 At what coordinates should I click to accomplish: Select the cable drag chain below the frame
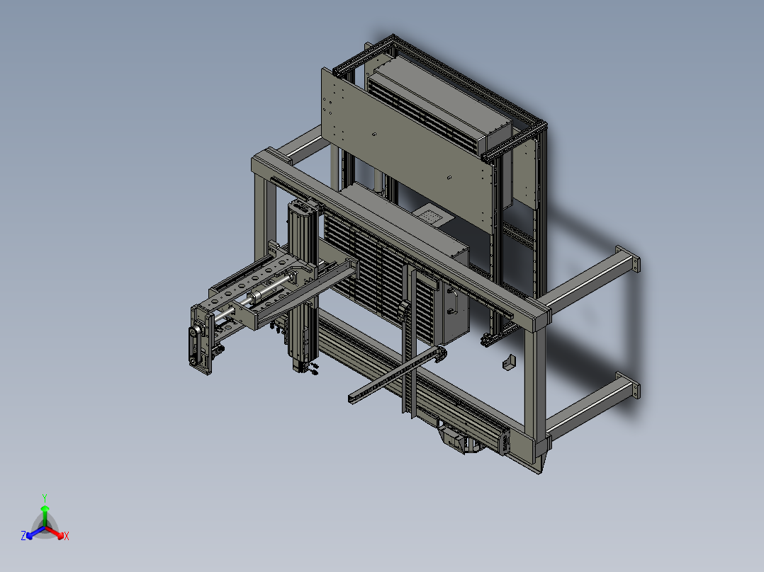tap(398, 374)
